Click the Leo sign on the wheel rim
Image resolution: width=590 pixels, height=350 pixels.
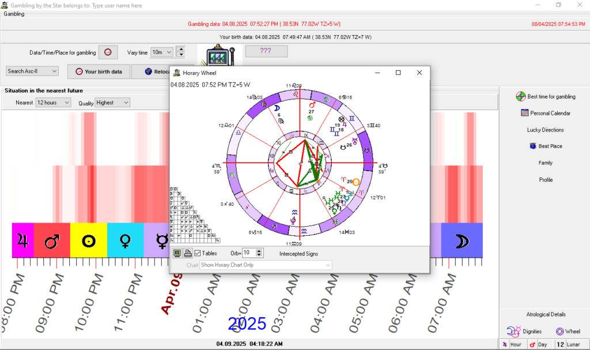pos(296,93)
